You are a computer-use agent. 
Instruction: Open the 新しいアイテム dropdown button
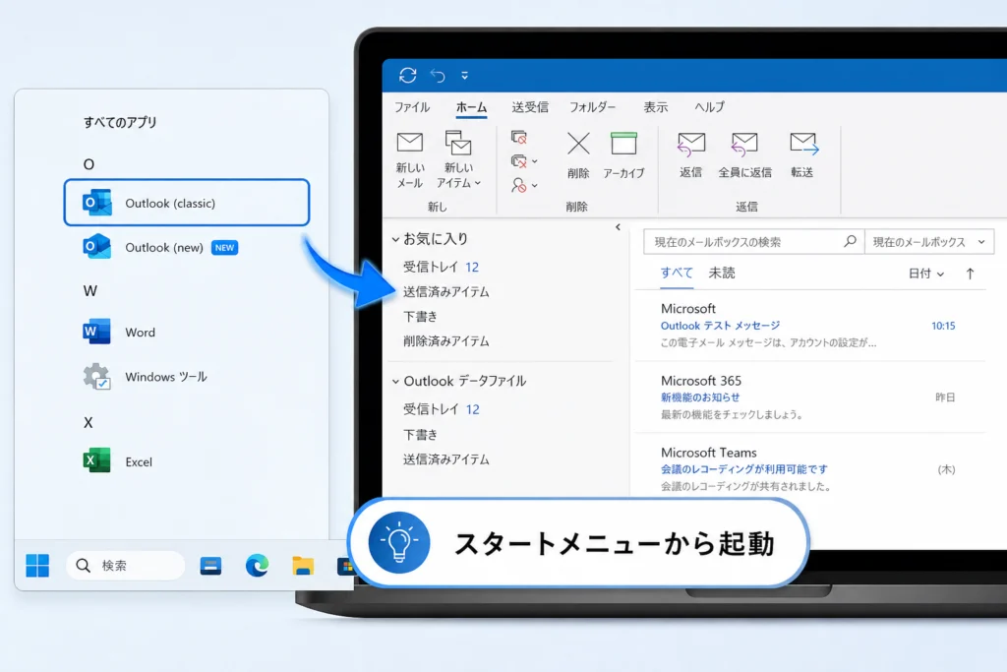click(x=458, y=160)
